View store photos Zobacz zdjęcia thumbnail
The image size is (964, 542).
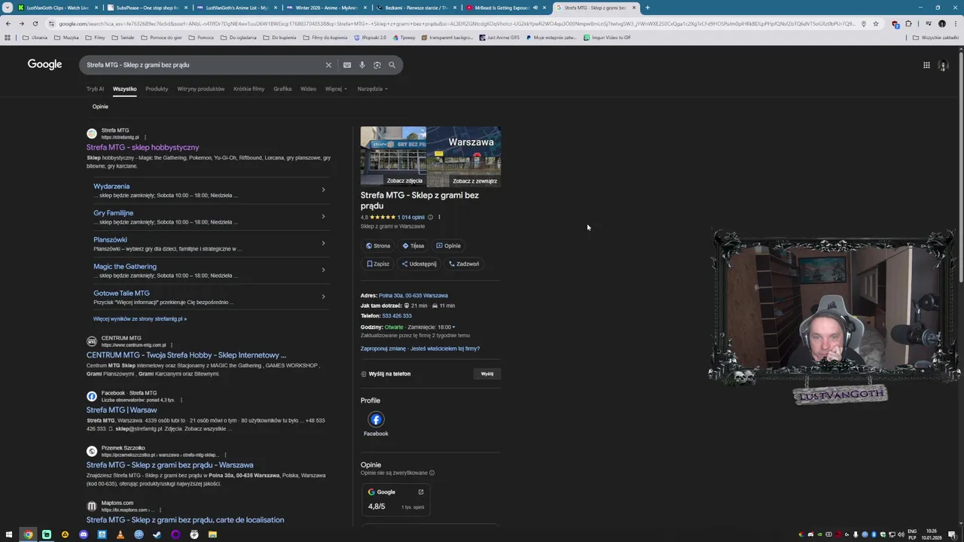coord(393,156)
